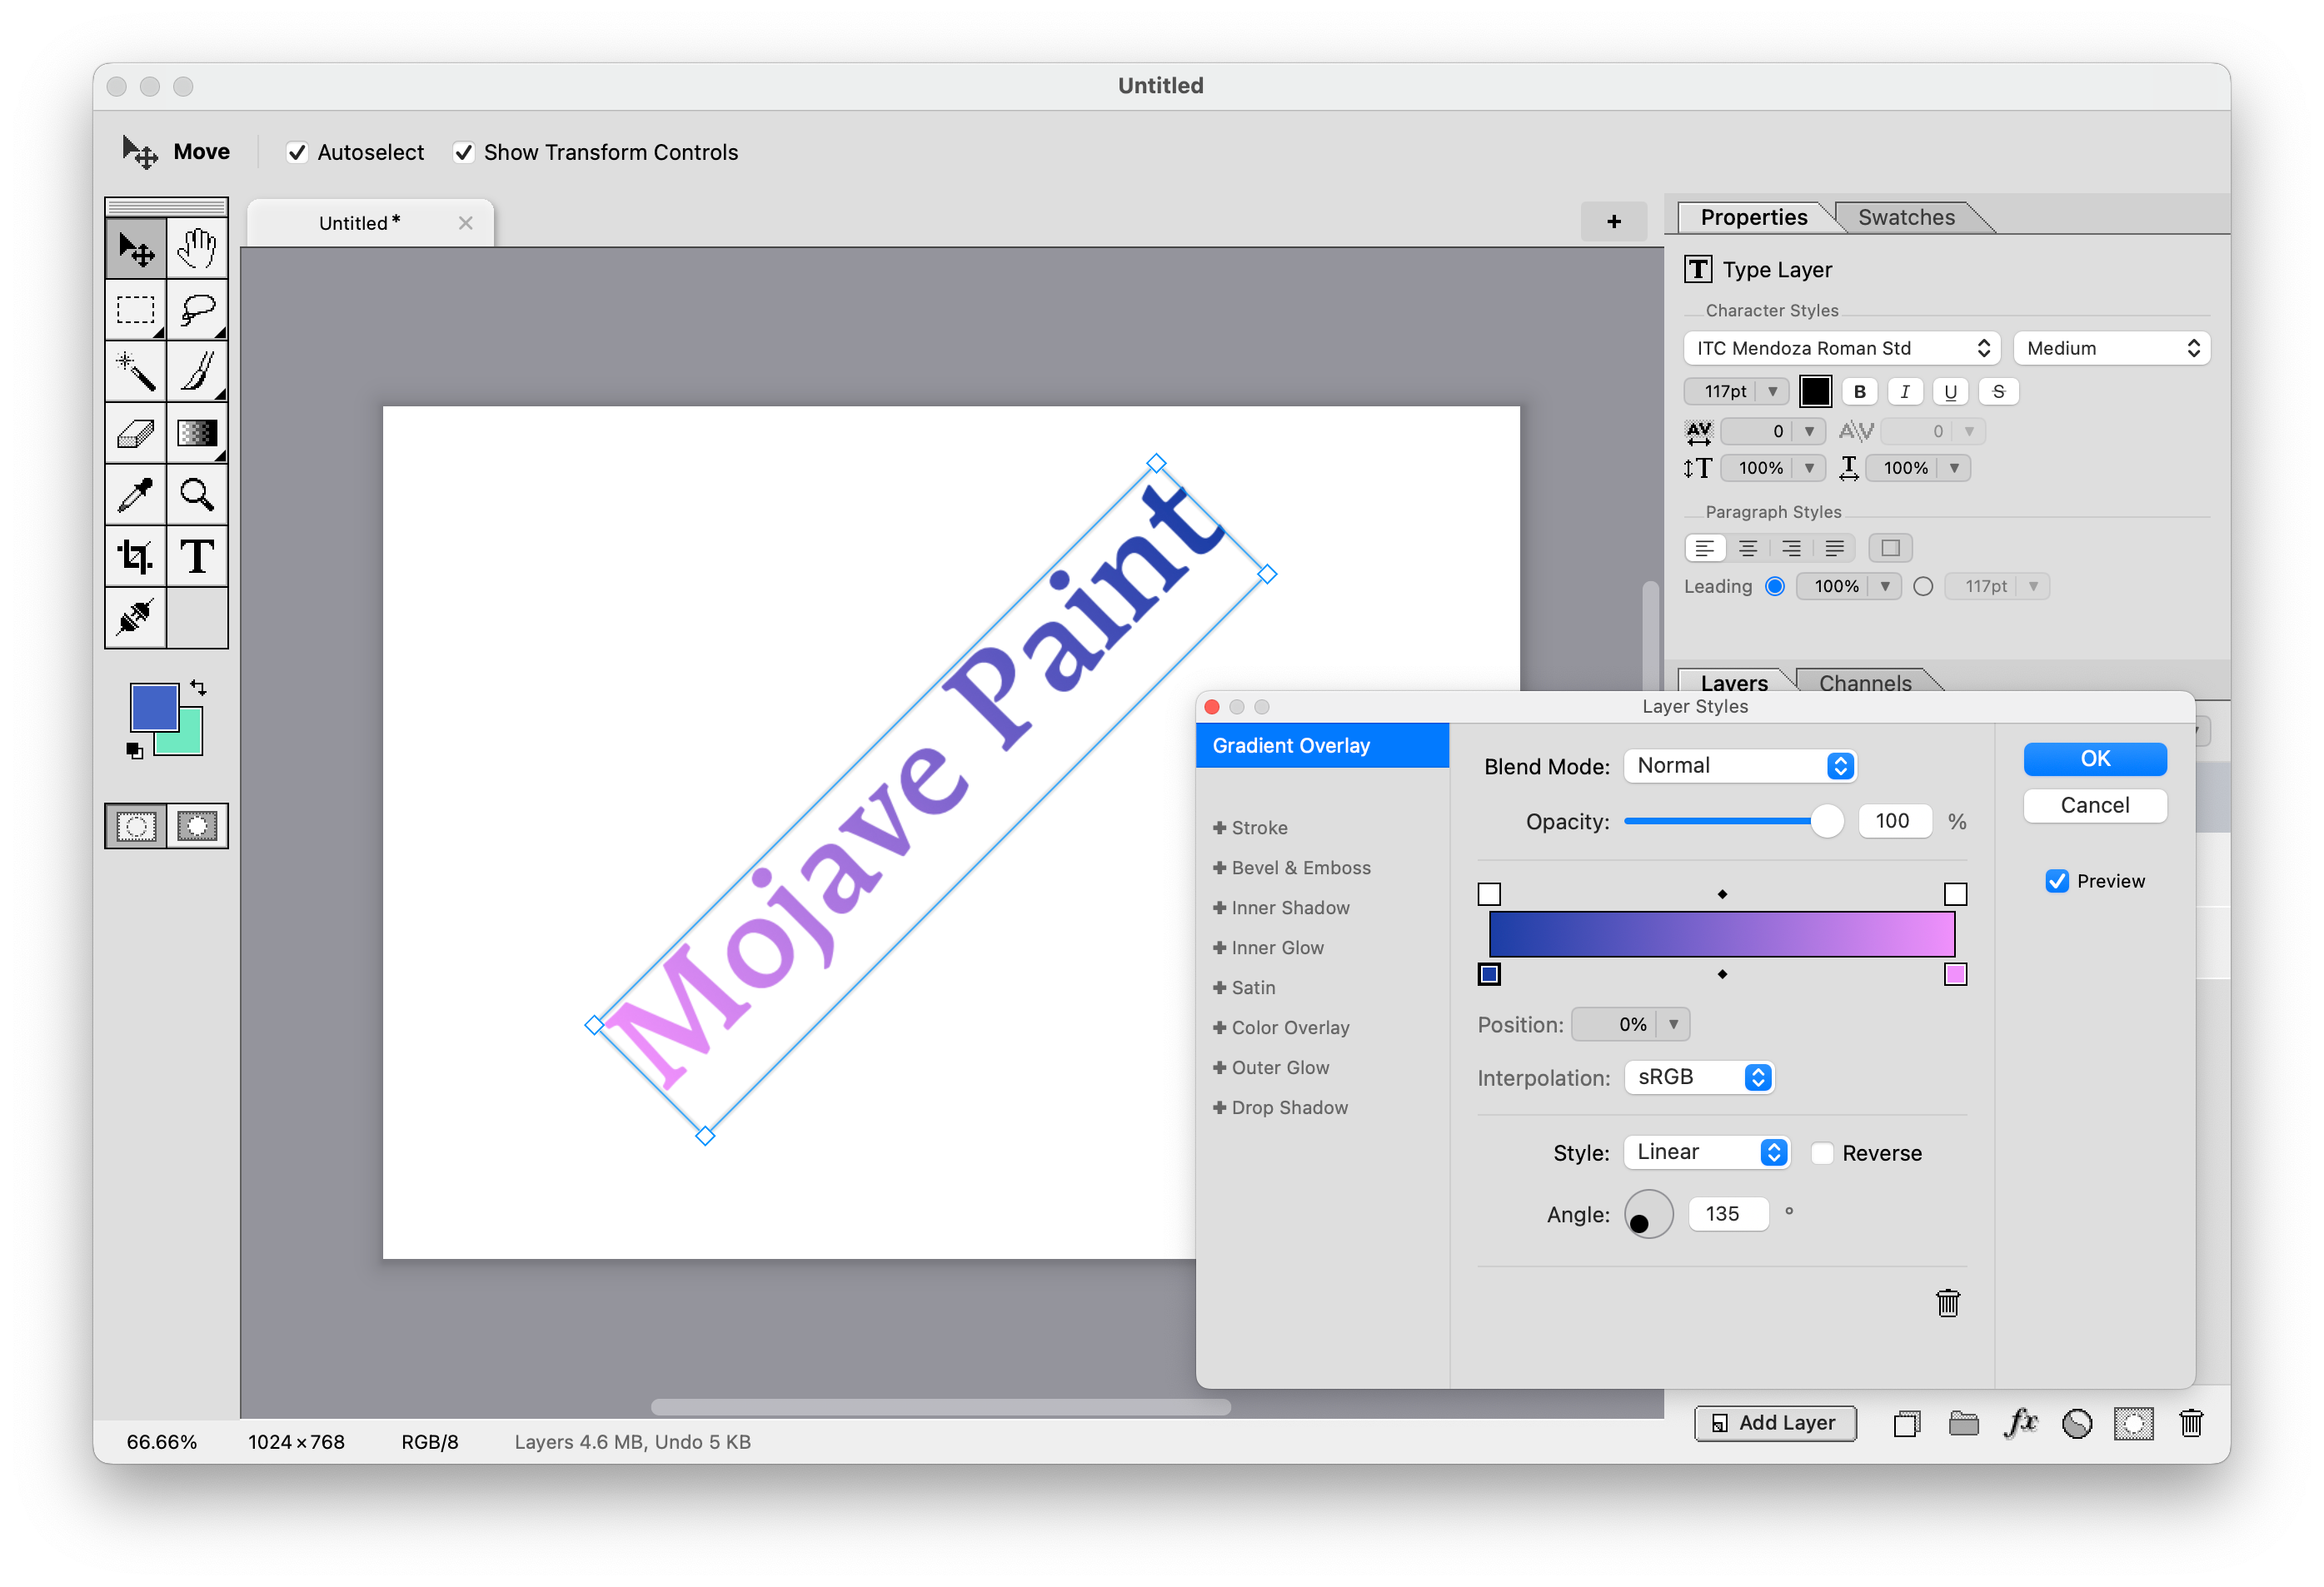Pick the Eyedropper tool

tap(136, 495)
